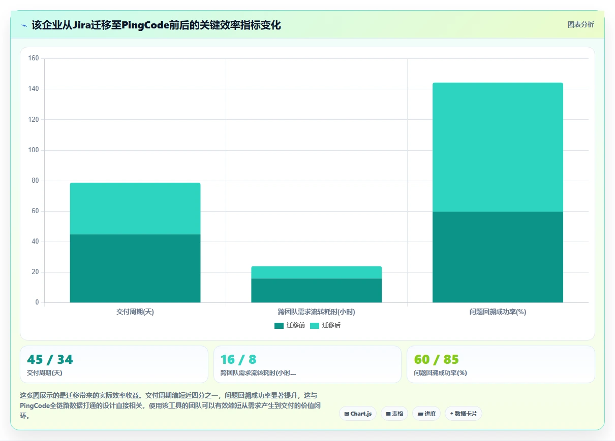The image size is (615, 441).
Task: Select the 进度 tag
Action: point(426,414)
